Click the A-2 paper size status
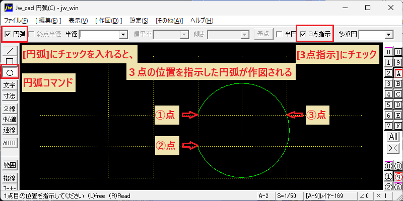Viewport: 403px width, 201px height. (265, 196)
